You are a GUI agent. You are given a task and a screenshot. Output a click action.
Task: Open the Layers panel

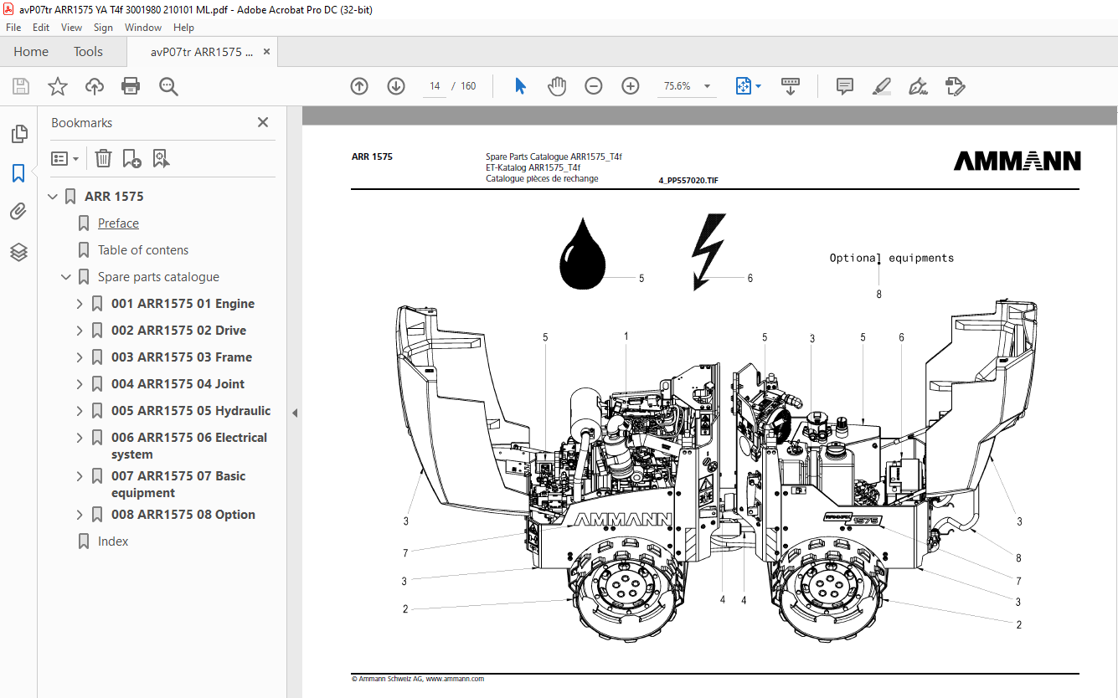coord(18,252)
